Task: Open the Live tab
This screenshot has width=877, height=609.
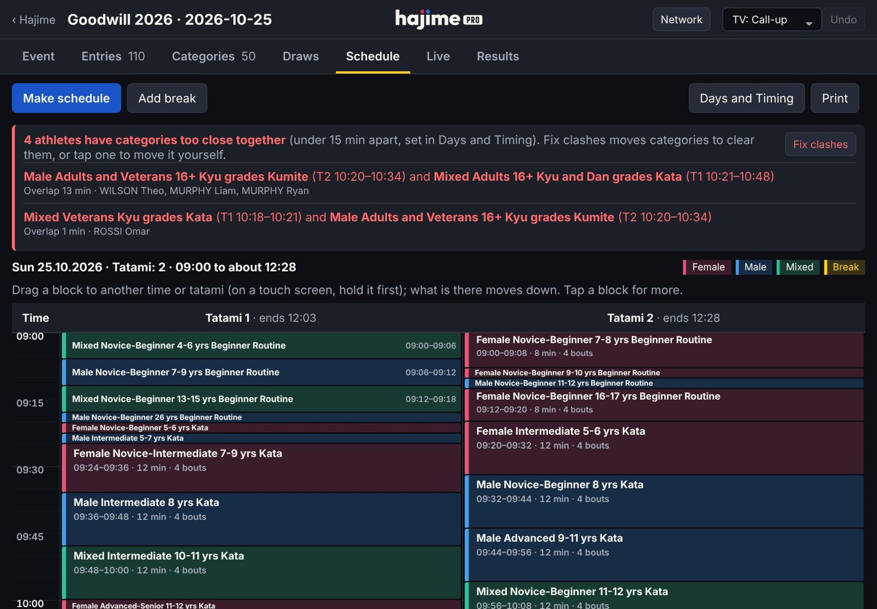Action: tap(438, 56)
